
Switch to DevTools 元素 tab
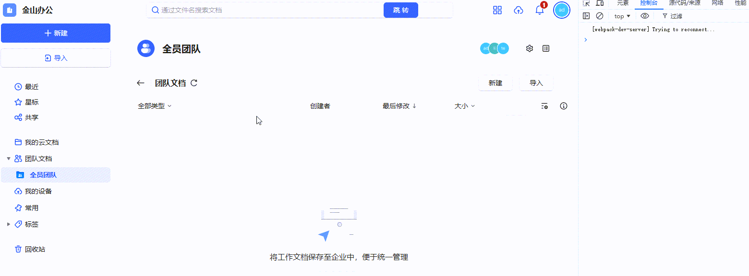pos(623,3)
